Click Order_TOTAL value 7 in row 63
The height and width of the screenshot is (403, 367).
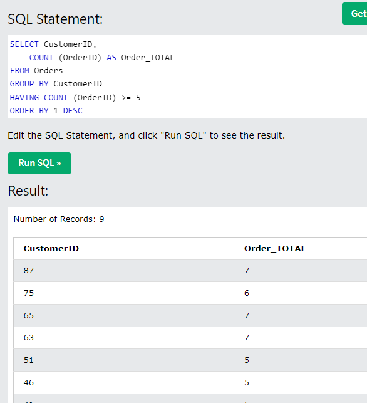click(x=247, y=338)
